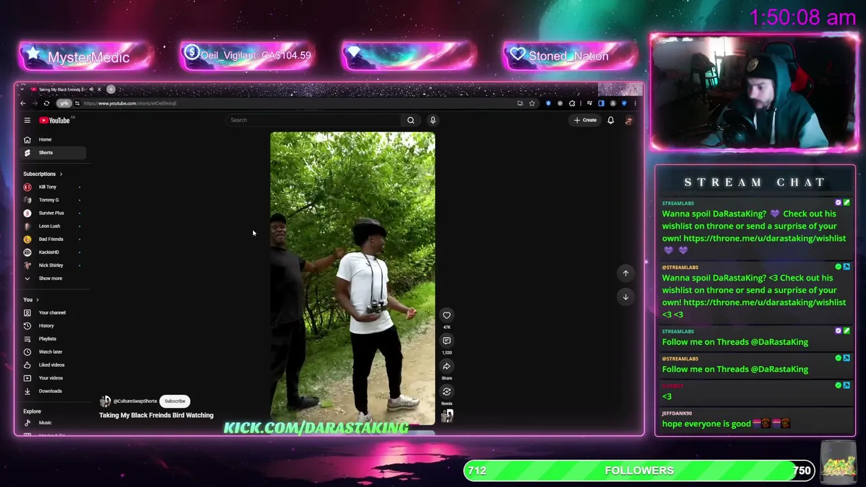This screenshot has width=866, height=487.
Task: Expand the You section
Action: [30, 300]
